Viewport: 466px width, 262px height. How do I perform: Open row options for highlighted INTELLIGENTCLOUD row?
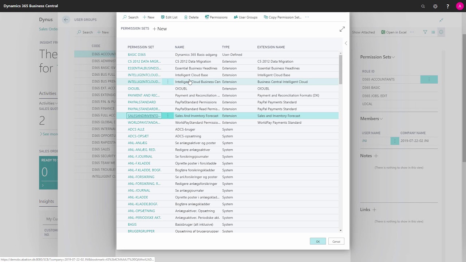[168, 82]
